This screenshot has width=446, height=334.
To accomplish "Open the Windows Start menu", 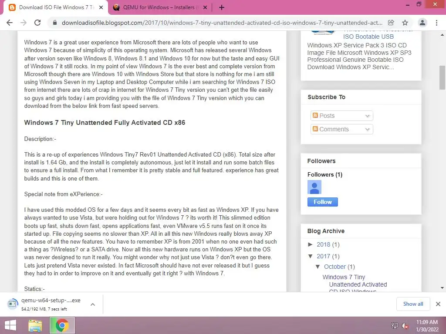I will pyautogui.click(x=10, y=325).
